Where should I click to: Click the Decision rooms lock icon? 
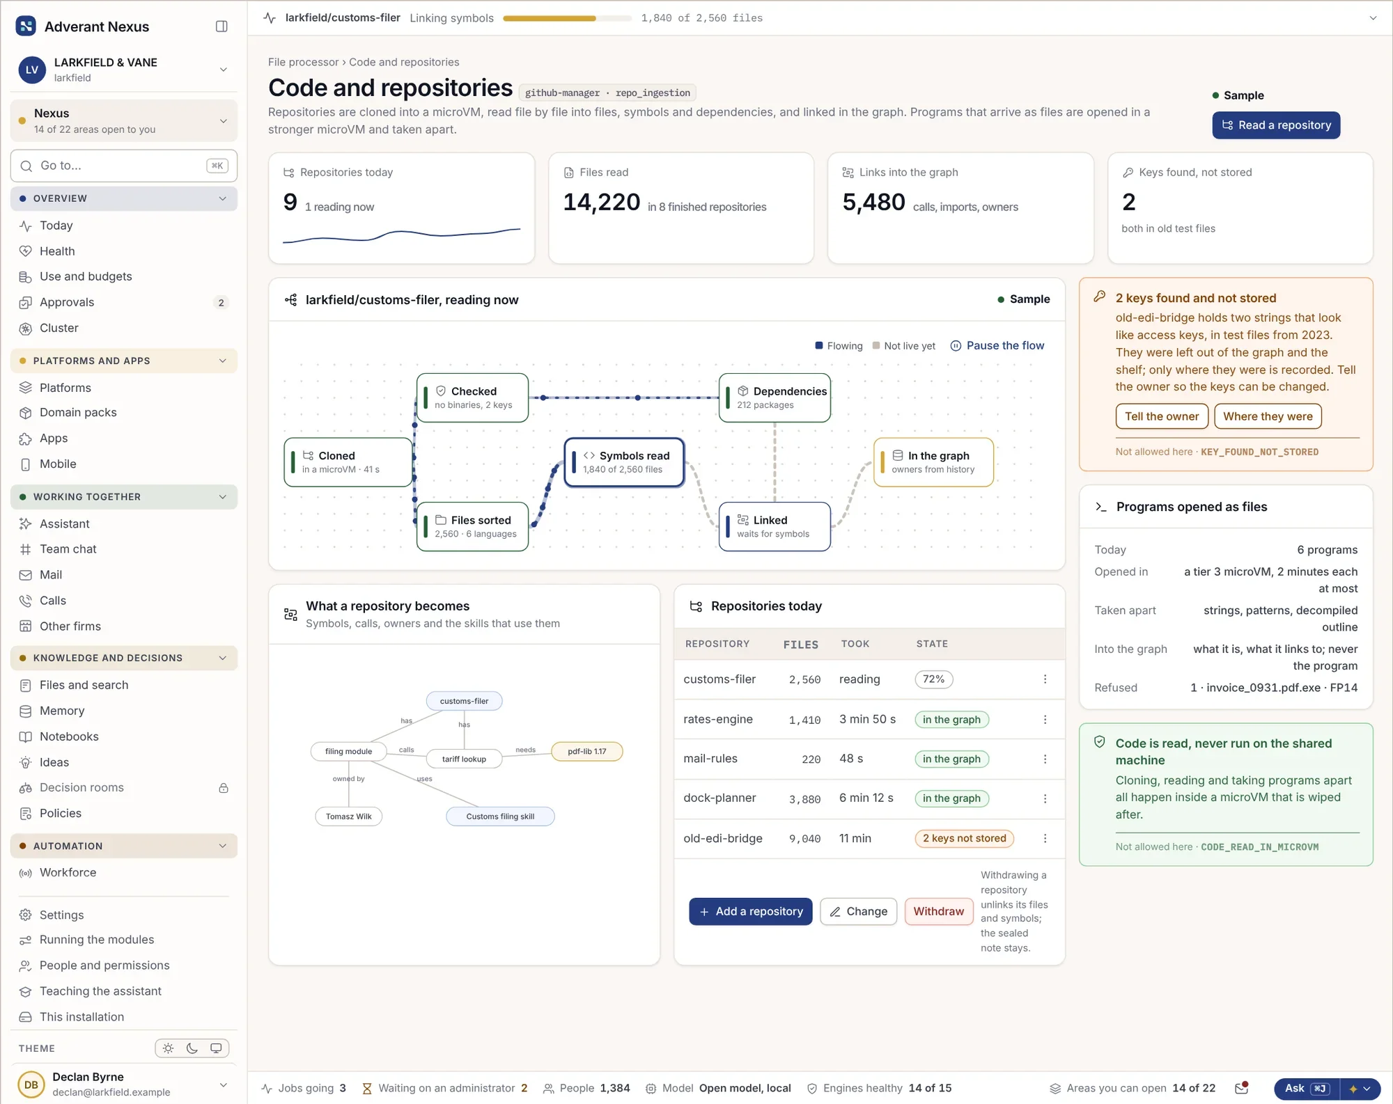click(224, 788)
